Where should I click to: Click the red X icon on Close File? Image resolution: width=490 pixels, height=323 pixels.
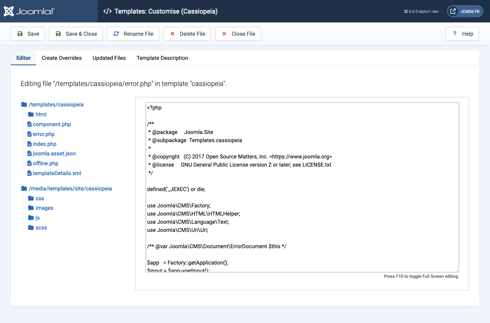point(224,34)
